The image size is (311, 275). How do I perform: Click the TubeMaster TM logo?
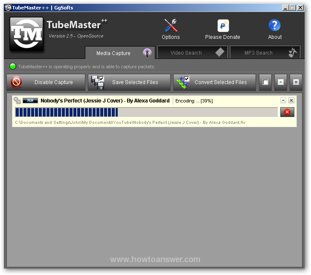26,34
